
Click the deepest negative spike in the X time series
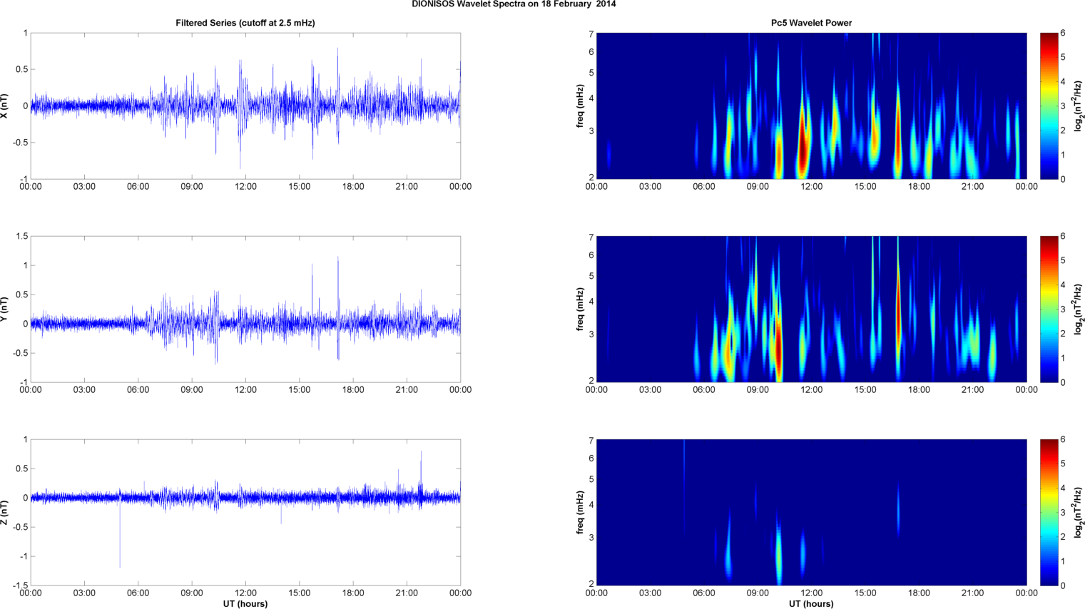tap(240, 139)
